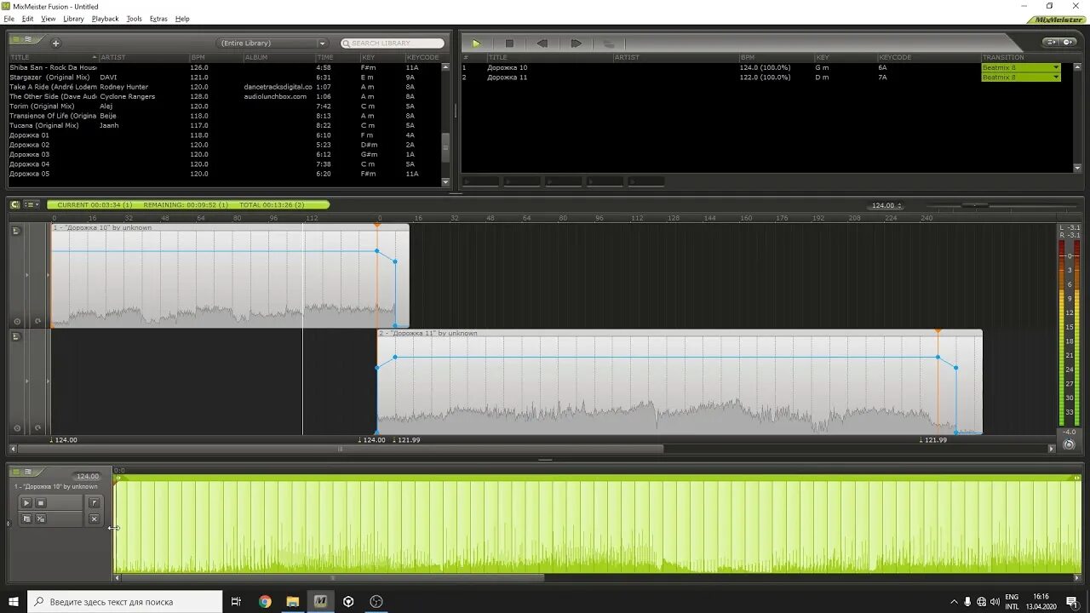Viewport: 1090px width, 613px height.
Task: Skip to the next track
Action: (x=576, y=43)
